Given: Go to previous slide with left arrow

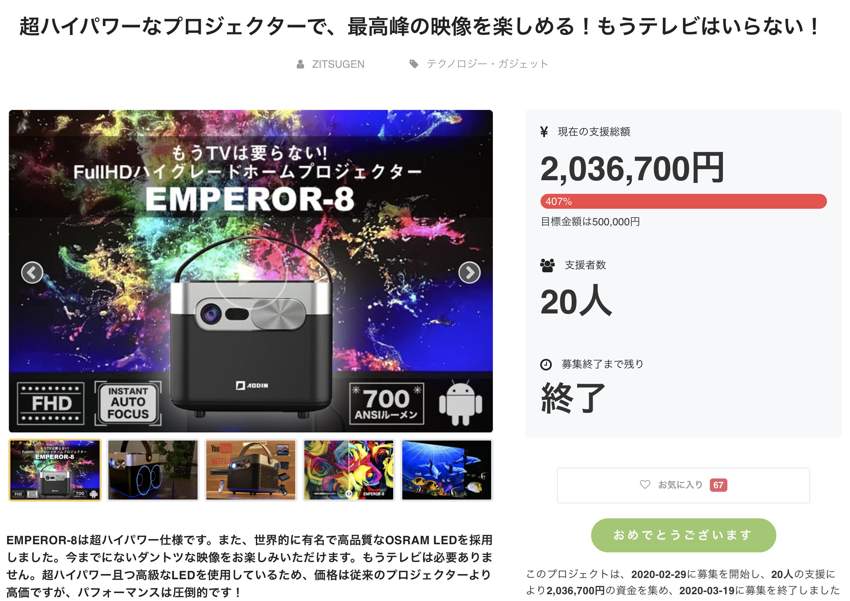Looking at the screenshot, I should click(x=32, y=272).
